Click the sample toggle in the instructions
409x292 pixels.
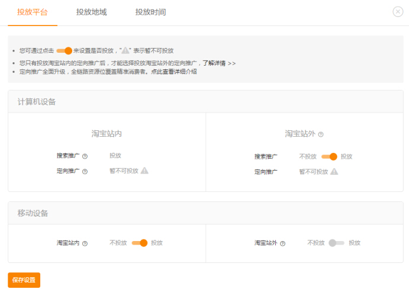pyautogui.click(x=64, y=51)
